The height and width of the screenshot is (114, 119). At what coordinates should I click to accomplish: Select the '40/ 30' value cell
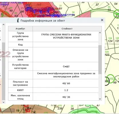pos(66,97)
